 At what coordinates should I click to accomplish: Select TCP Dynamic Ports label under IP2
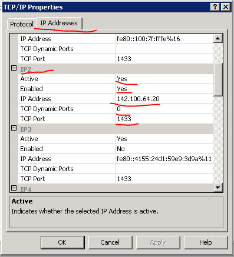(x=47, y=109)
